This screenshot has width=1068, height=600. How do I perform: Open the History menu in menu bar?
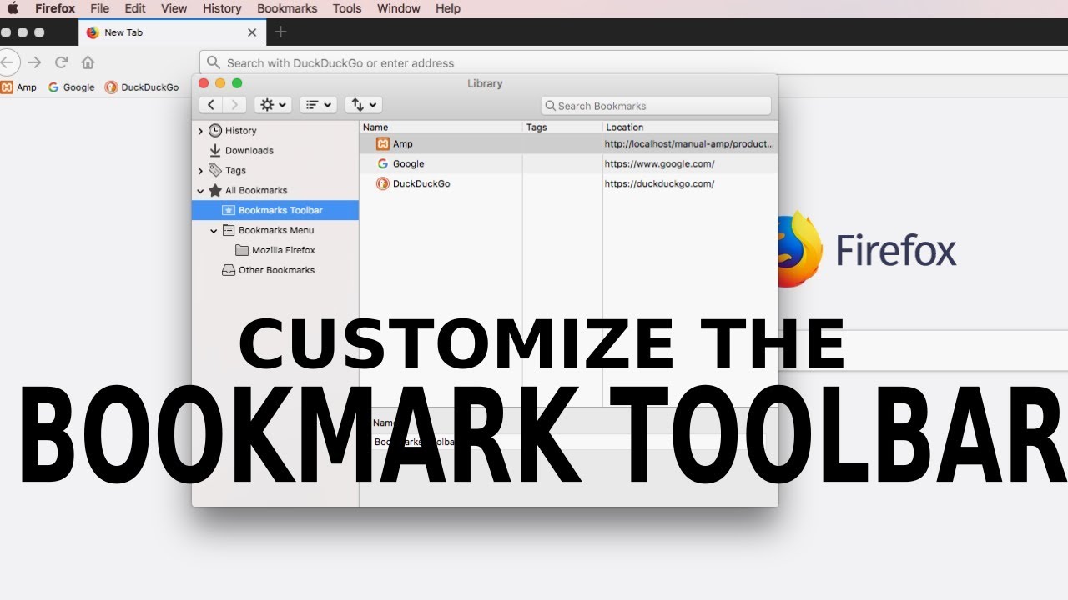[222, 8]
